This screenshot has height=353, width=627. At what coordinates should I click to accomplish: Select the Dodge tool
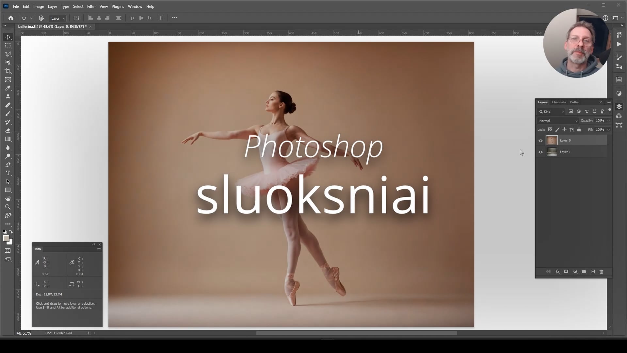[x=8, y=156]
